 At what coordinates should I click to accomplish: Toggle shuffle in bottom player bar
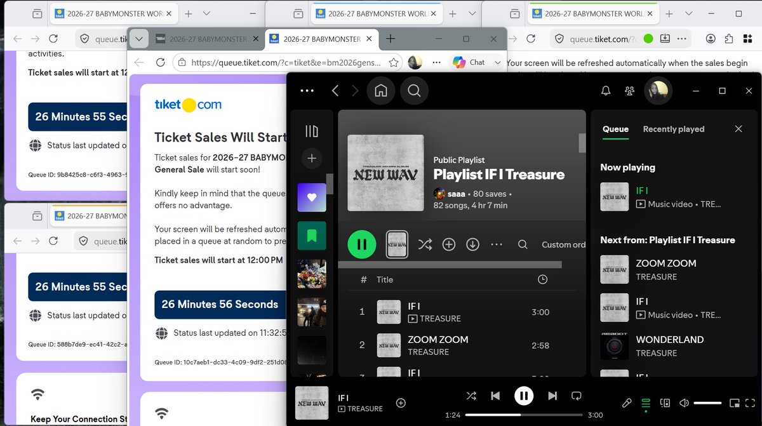[x=471, y=396]
